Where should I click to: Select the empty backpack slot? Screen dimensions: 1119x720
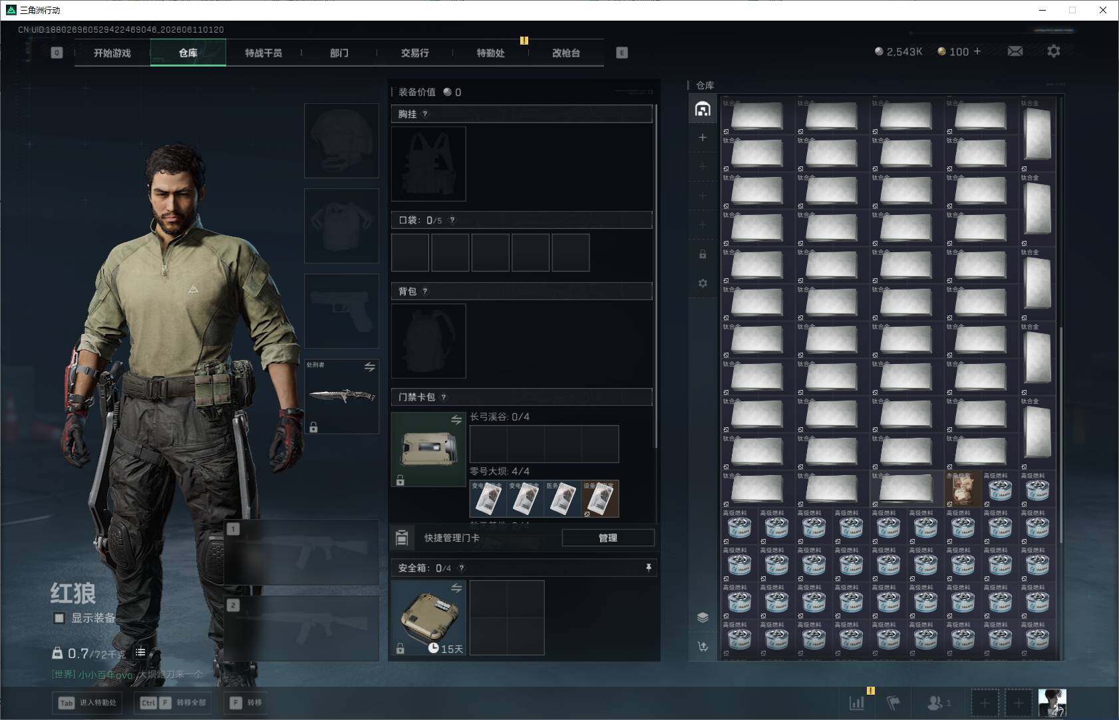pos(428,341)
